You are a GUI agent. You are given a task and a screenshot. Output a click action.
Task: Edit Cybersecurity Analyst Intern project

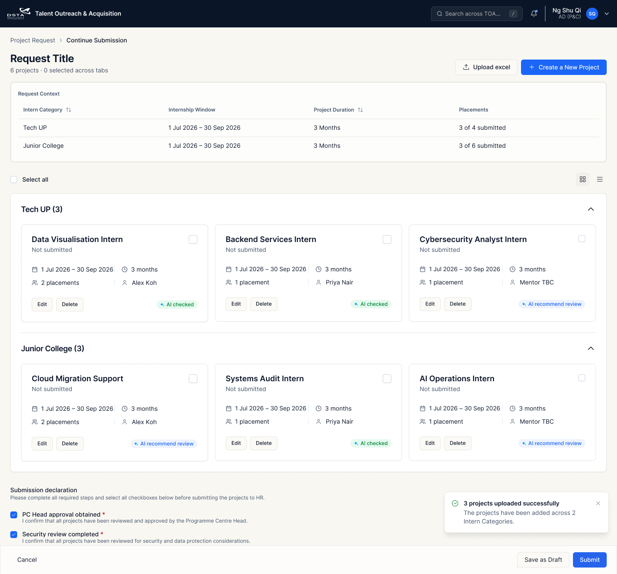point(430,304)
